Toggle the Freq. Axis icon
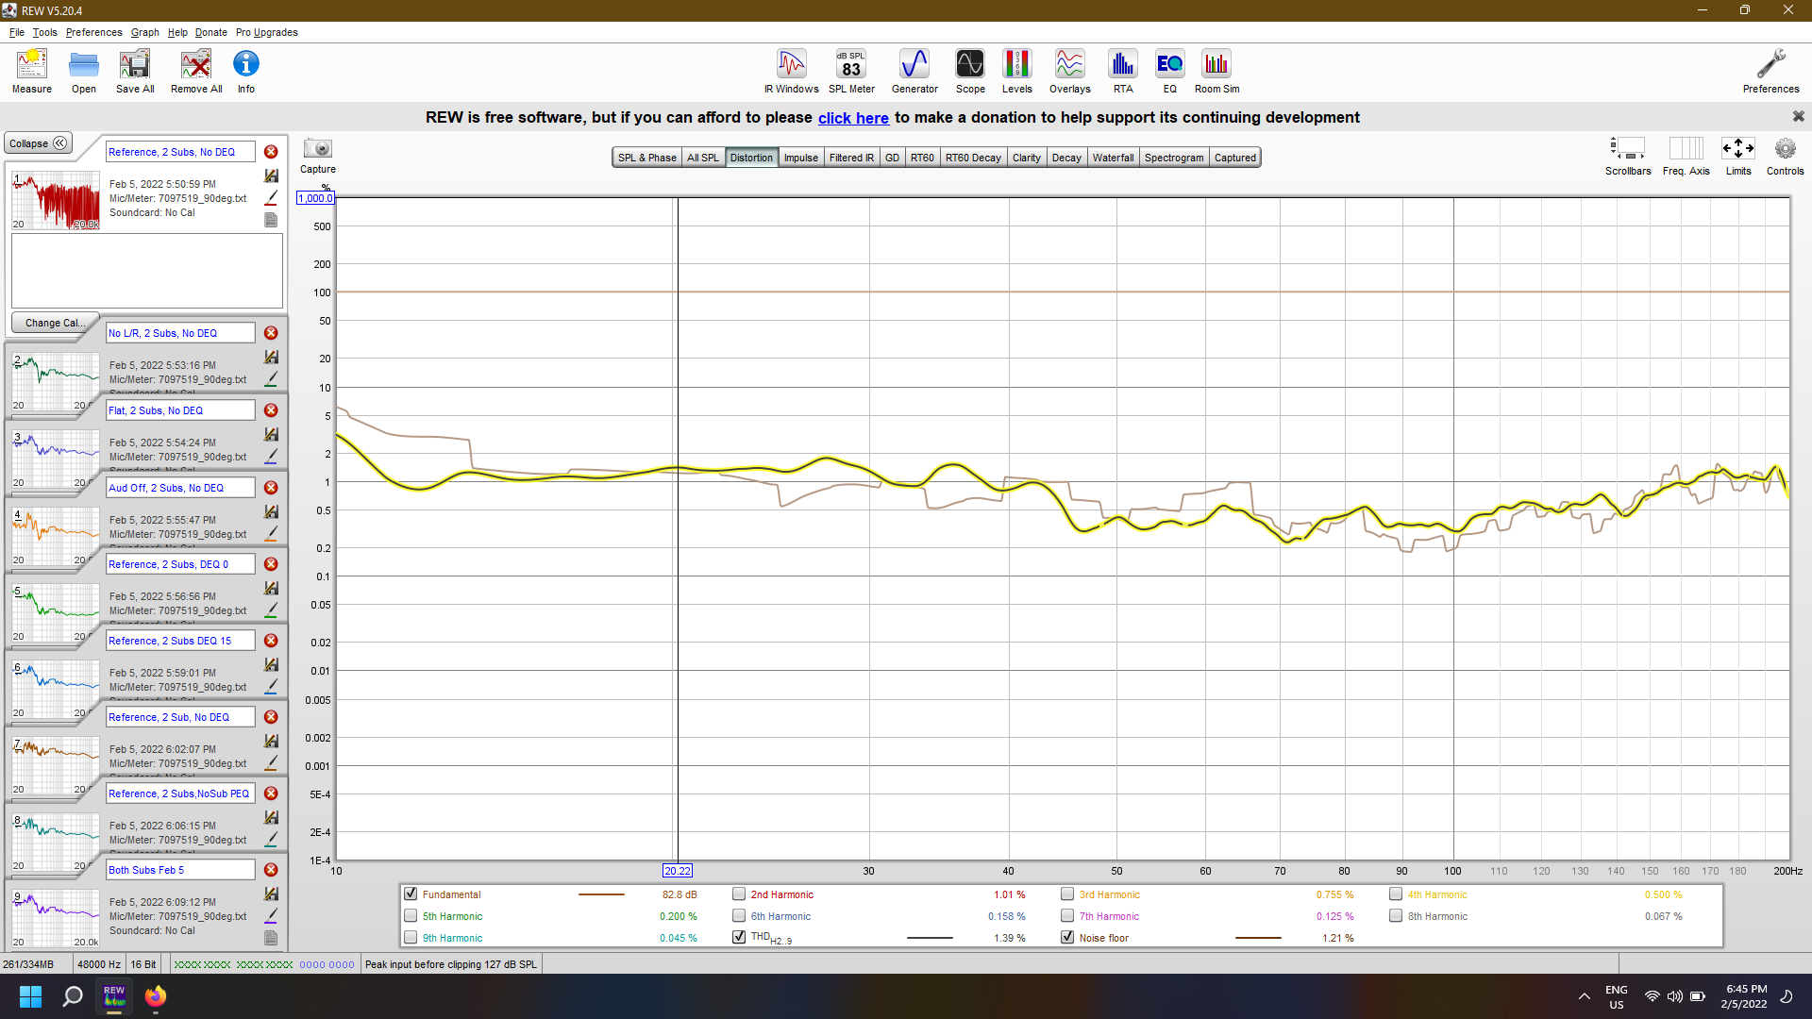The height and width of the screenshot is (1019, 1812). pyautogui.click(x=1686, y=156)
